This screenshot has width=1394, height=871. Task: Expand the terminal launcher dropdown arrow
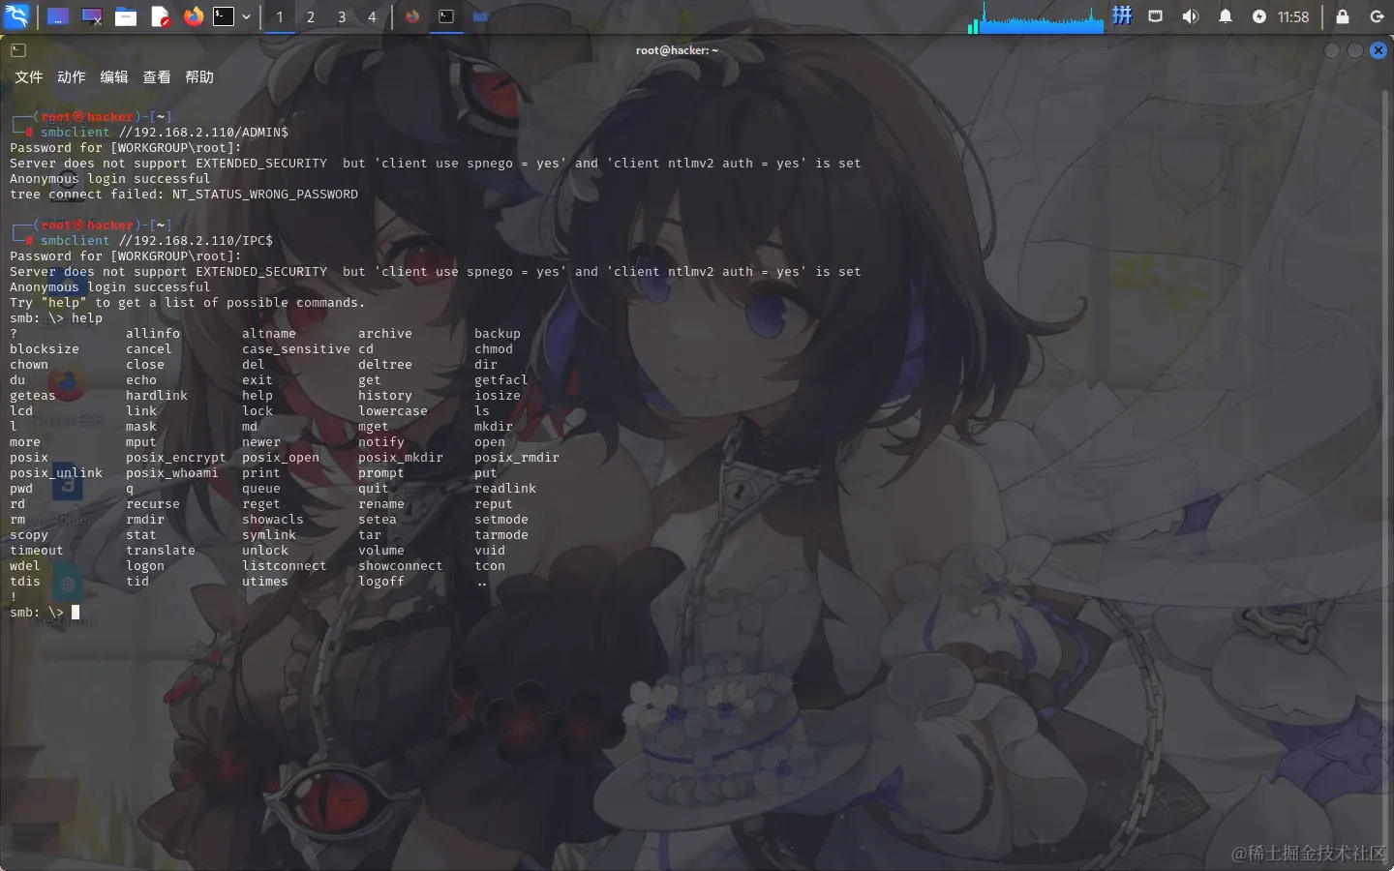click(x=247, y=16)
